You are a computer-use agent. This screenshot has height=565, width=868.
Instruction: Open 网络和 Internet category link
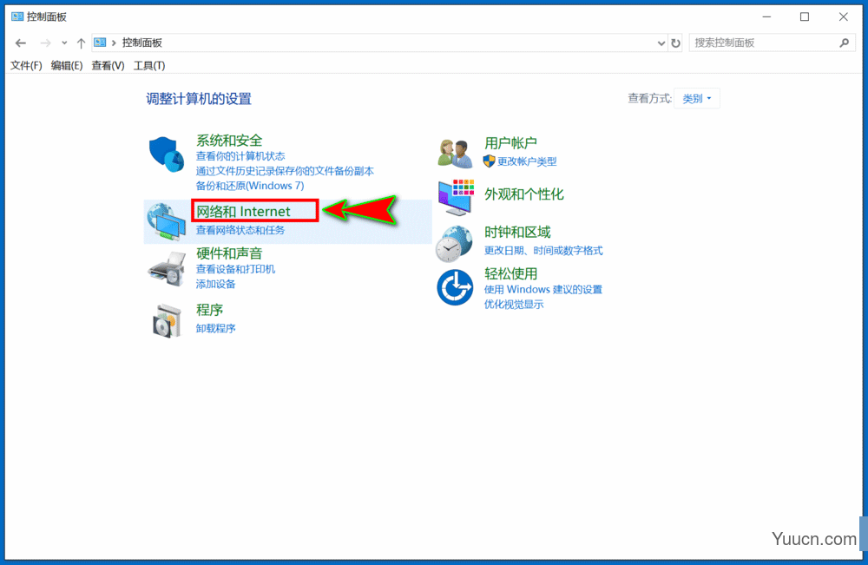coord(243,212)
